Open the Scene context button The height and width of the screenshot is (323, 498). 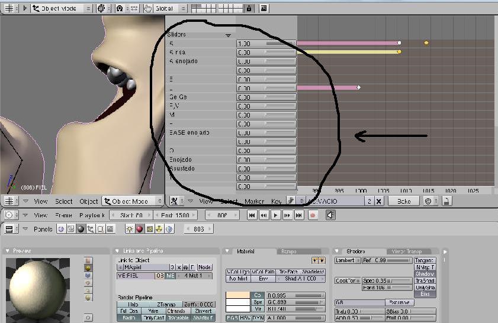tap(110, 229)
